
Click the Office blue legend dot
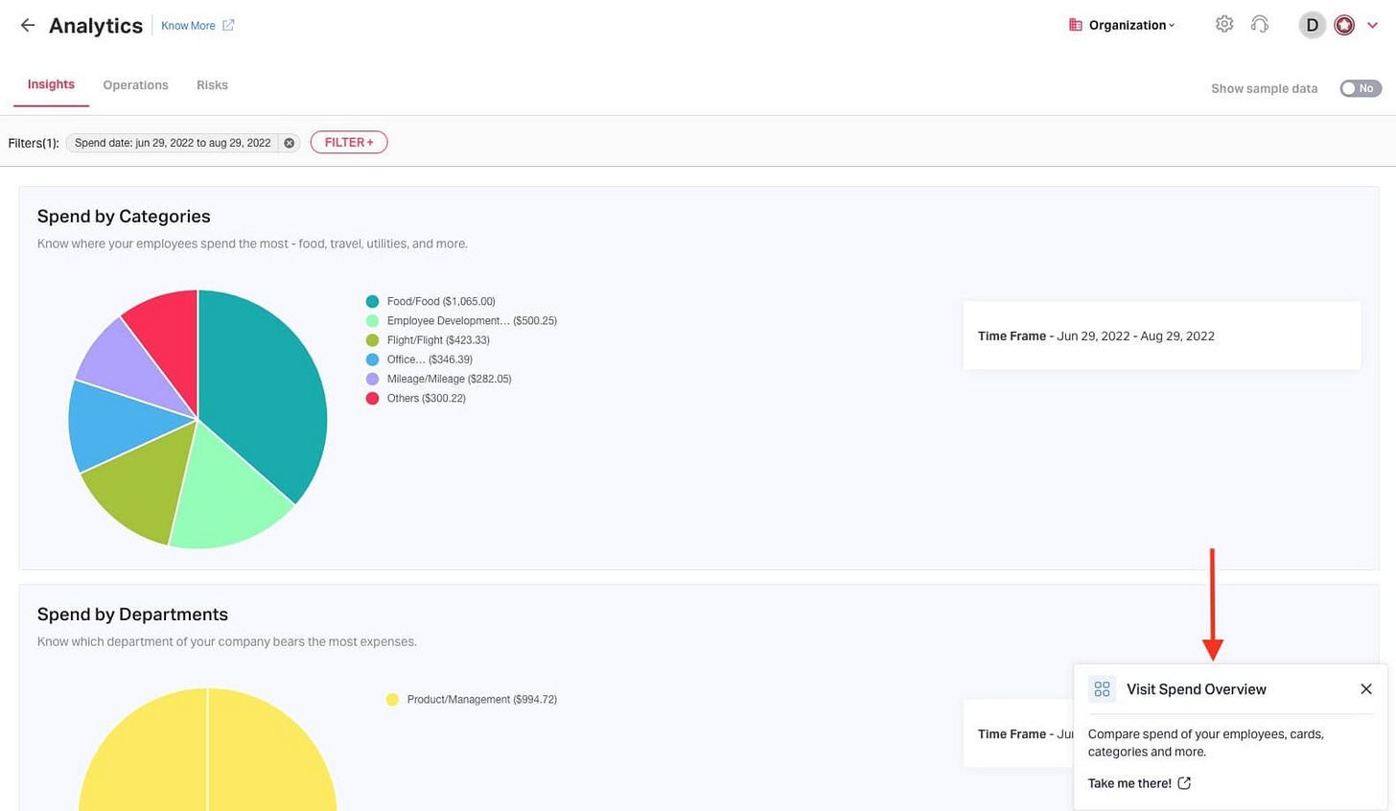372,359
